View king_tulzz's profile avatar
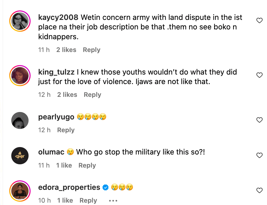The width and height of the screenshot is (267, 205). pyautogui.click(x=20, y=75)
